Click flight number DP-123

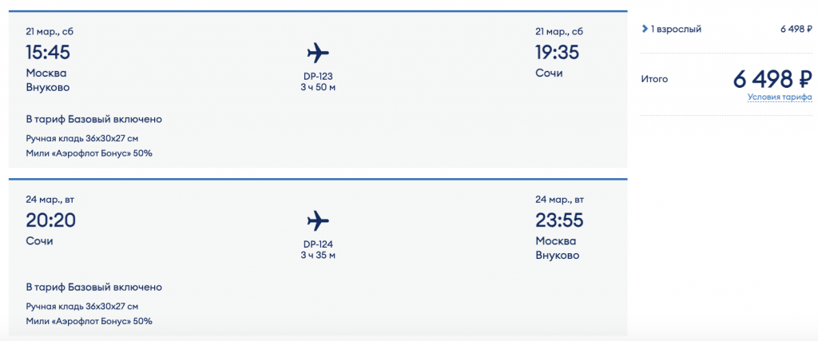318,77
